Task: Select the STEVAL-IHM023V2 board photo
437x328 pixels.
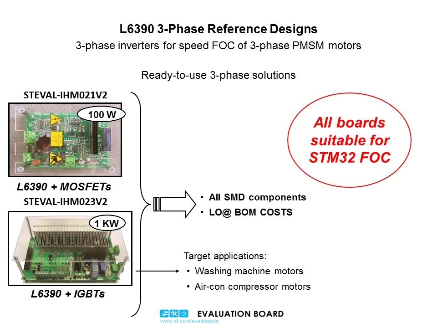Action: pos(70,248)
